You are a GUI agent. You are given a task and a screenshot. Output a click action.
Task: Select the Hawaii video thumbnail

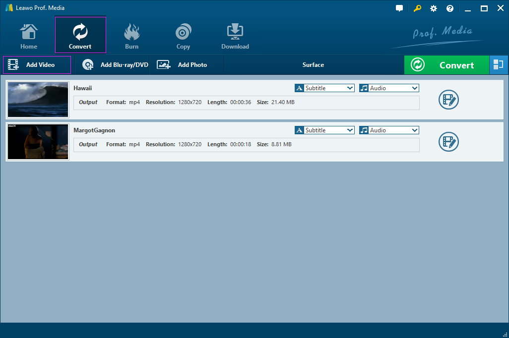pyautogui.click(x=38, y=100)
